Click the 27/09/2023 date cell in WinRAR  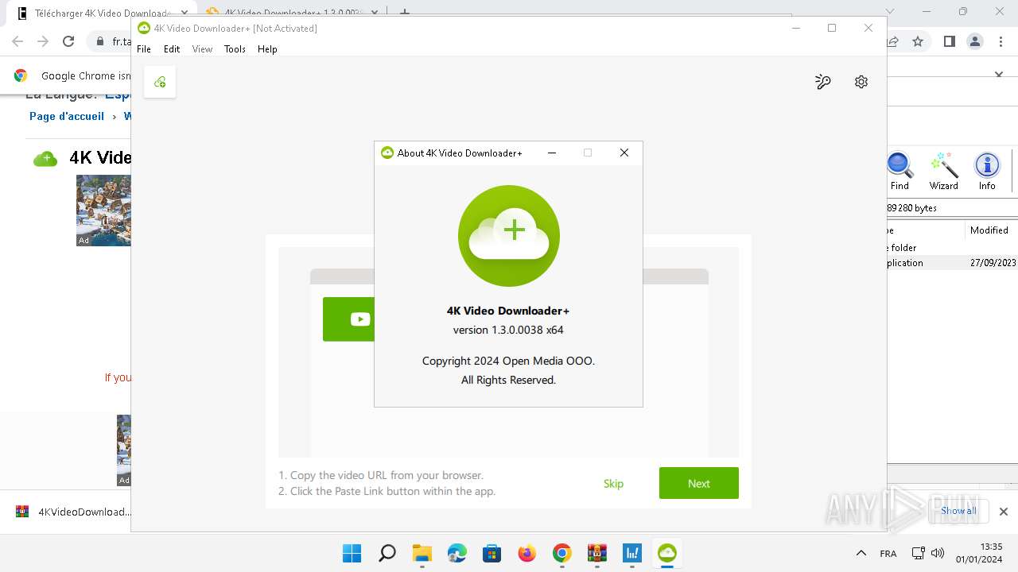(x=993, y=263)
